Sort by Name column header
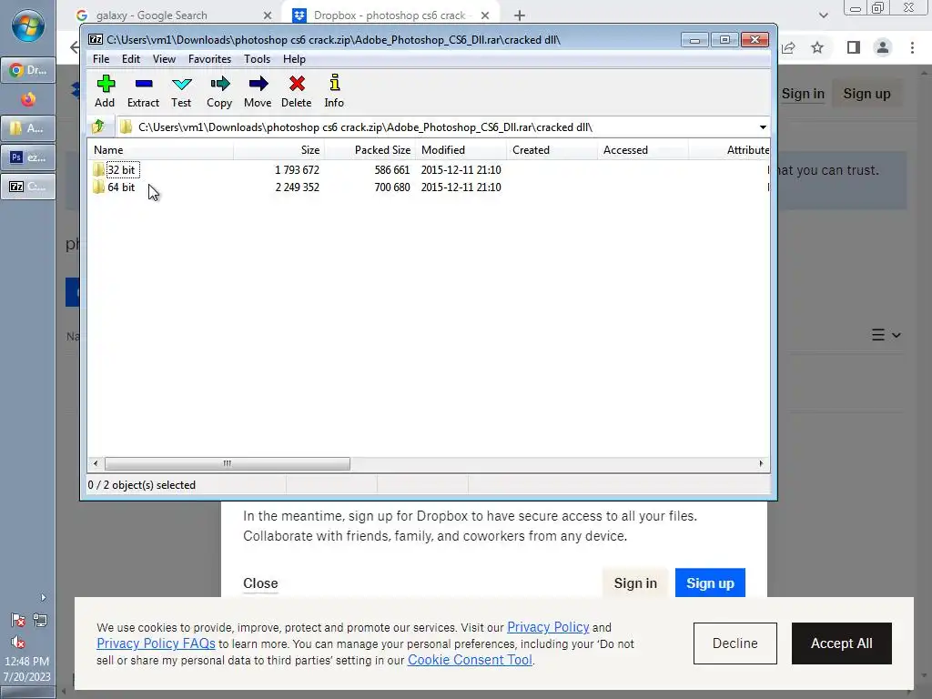The image size is (932, 699). (x=160, y=150)
